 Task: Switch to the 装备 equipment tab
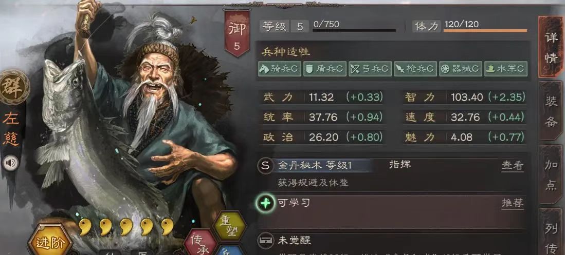point(551,110)
